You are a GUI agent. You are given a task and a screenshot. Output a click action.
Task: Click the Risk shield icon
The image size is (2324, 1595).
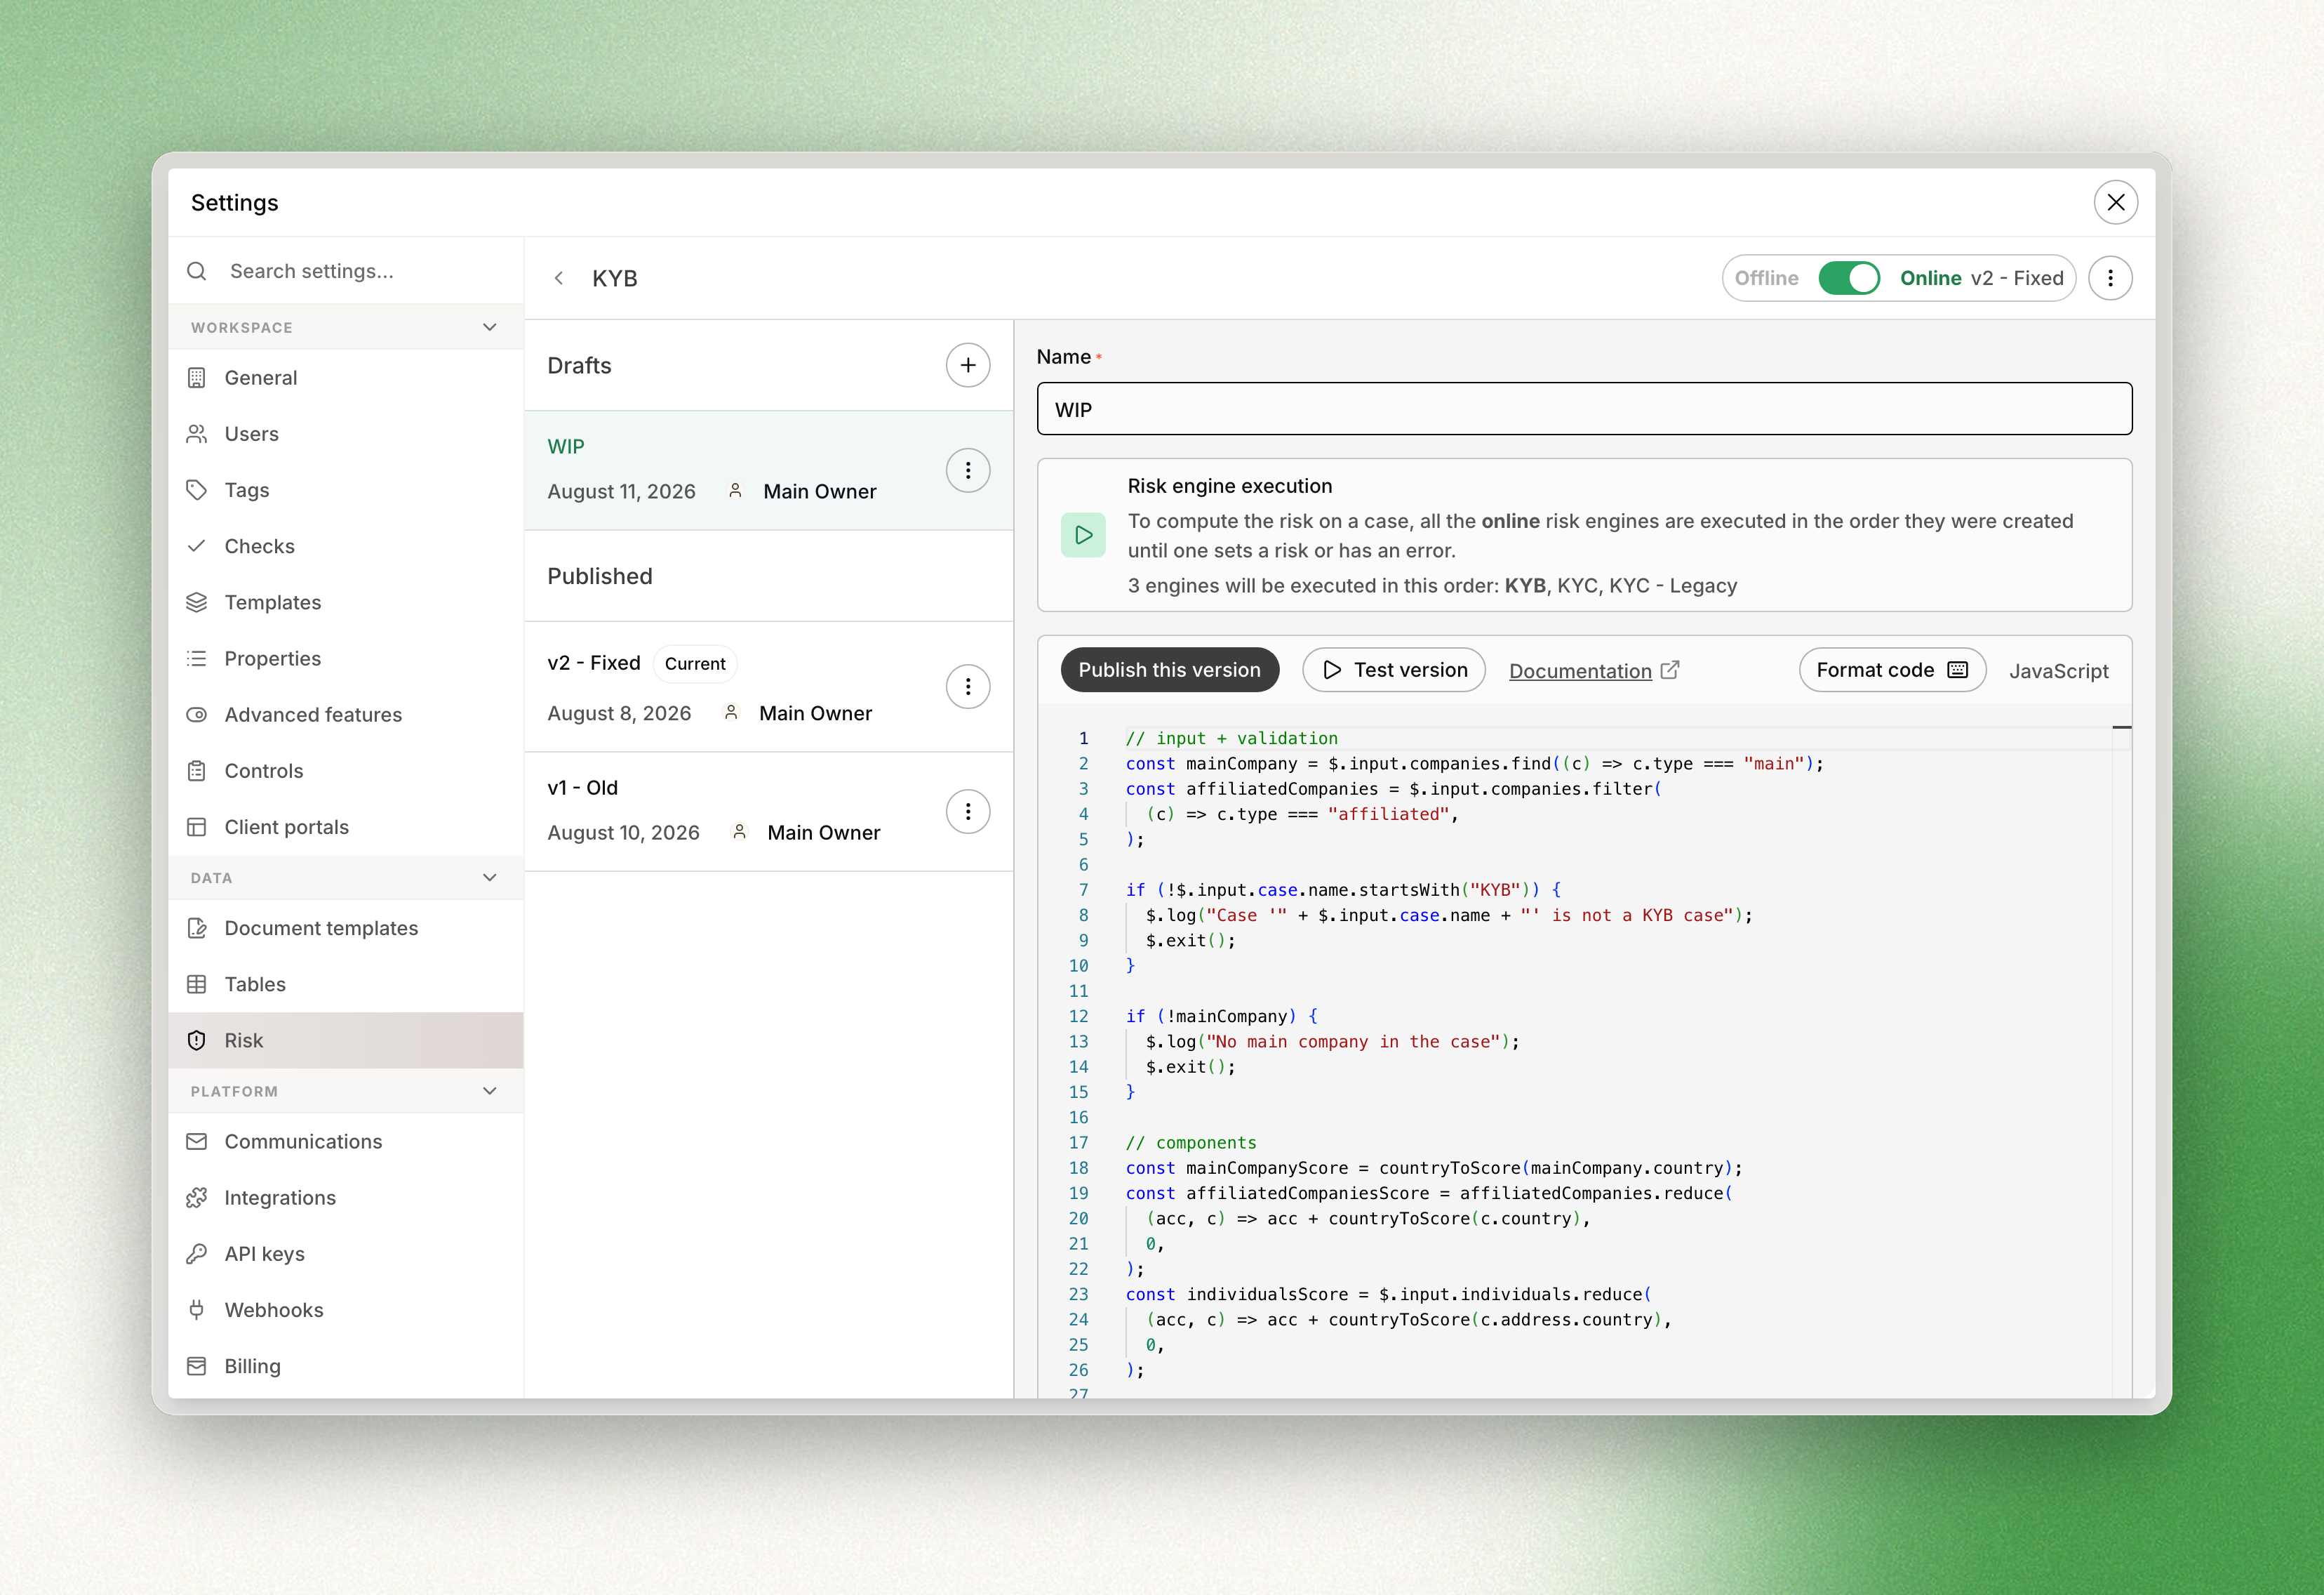(197, 1040)
